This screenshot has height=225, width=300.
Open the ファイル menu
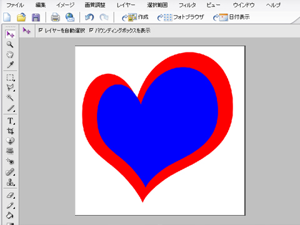pos(15,5)
